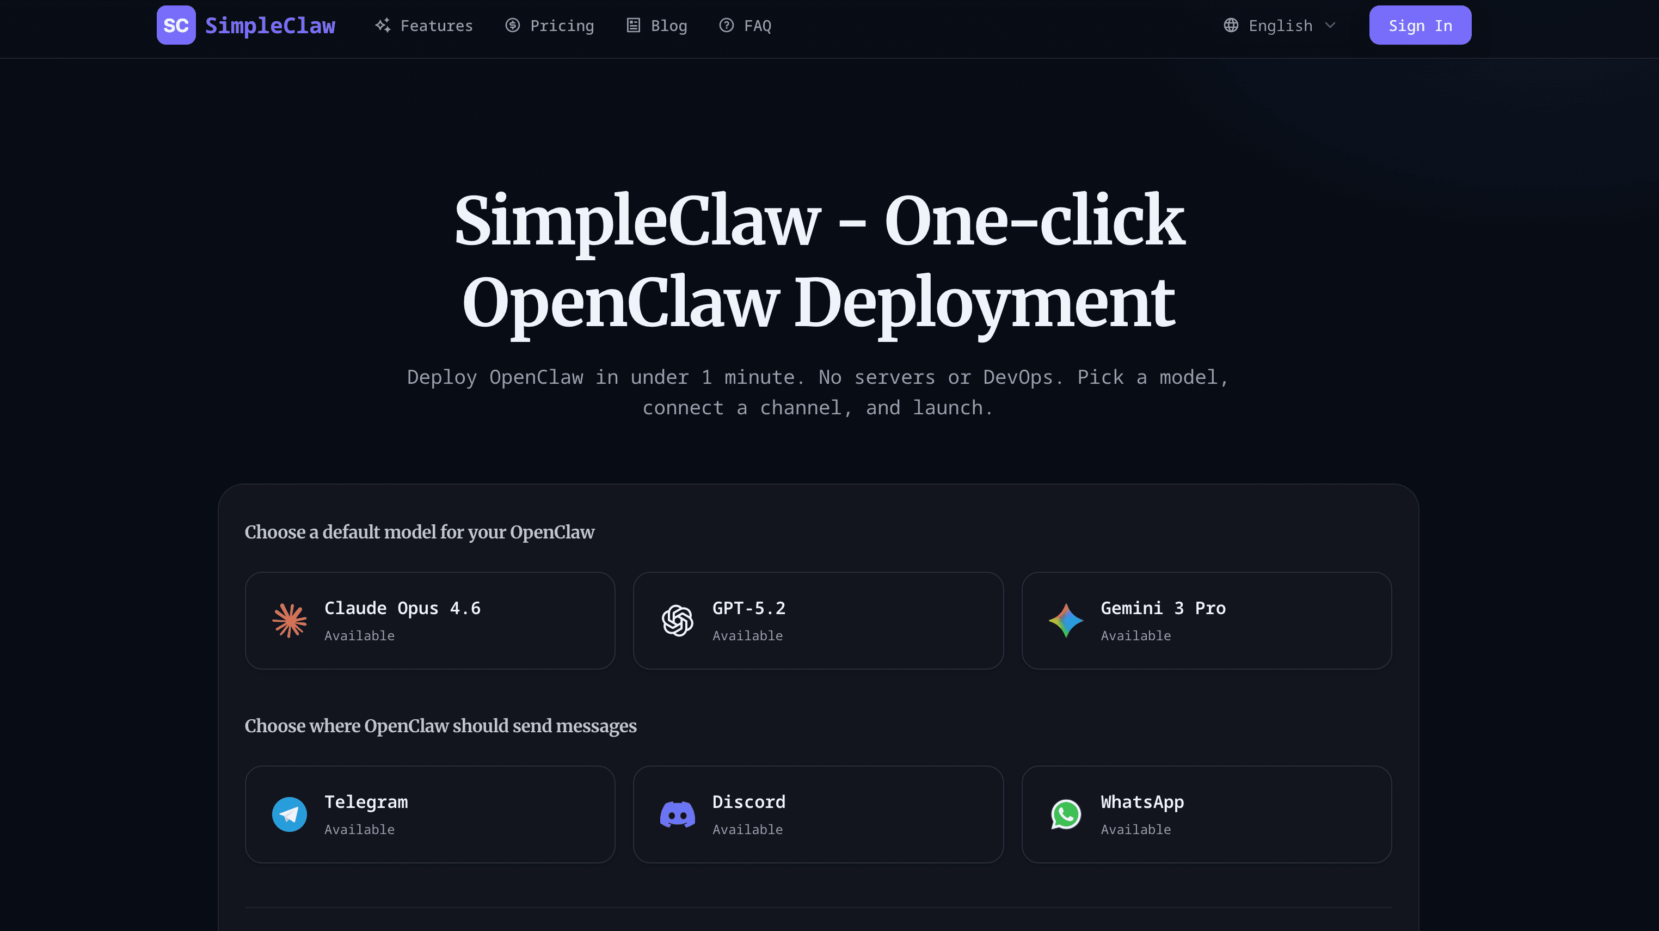Select the Claude Opus 4.6 model card
1659x931 pixels.
(429, 620)
